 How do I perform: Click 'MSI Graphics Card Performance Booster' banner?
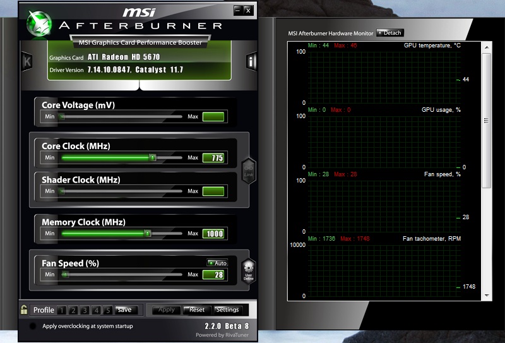click(x=140, y=42)
